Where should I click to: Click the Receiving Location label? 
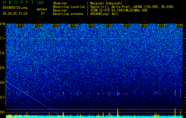(69, 7)
